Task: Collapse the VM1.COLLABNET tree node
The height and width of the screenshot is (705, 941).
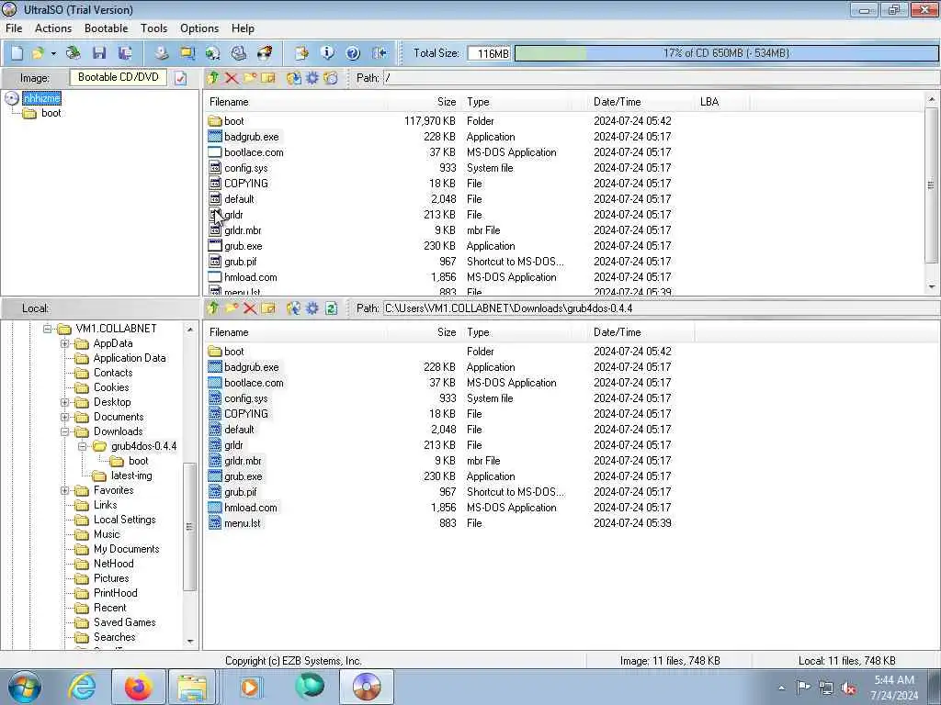Action: pos(48,329)
